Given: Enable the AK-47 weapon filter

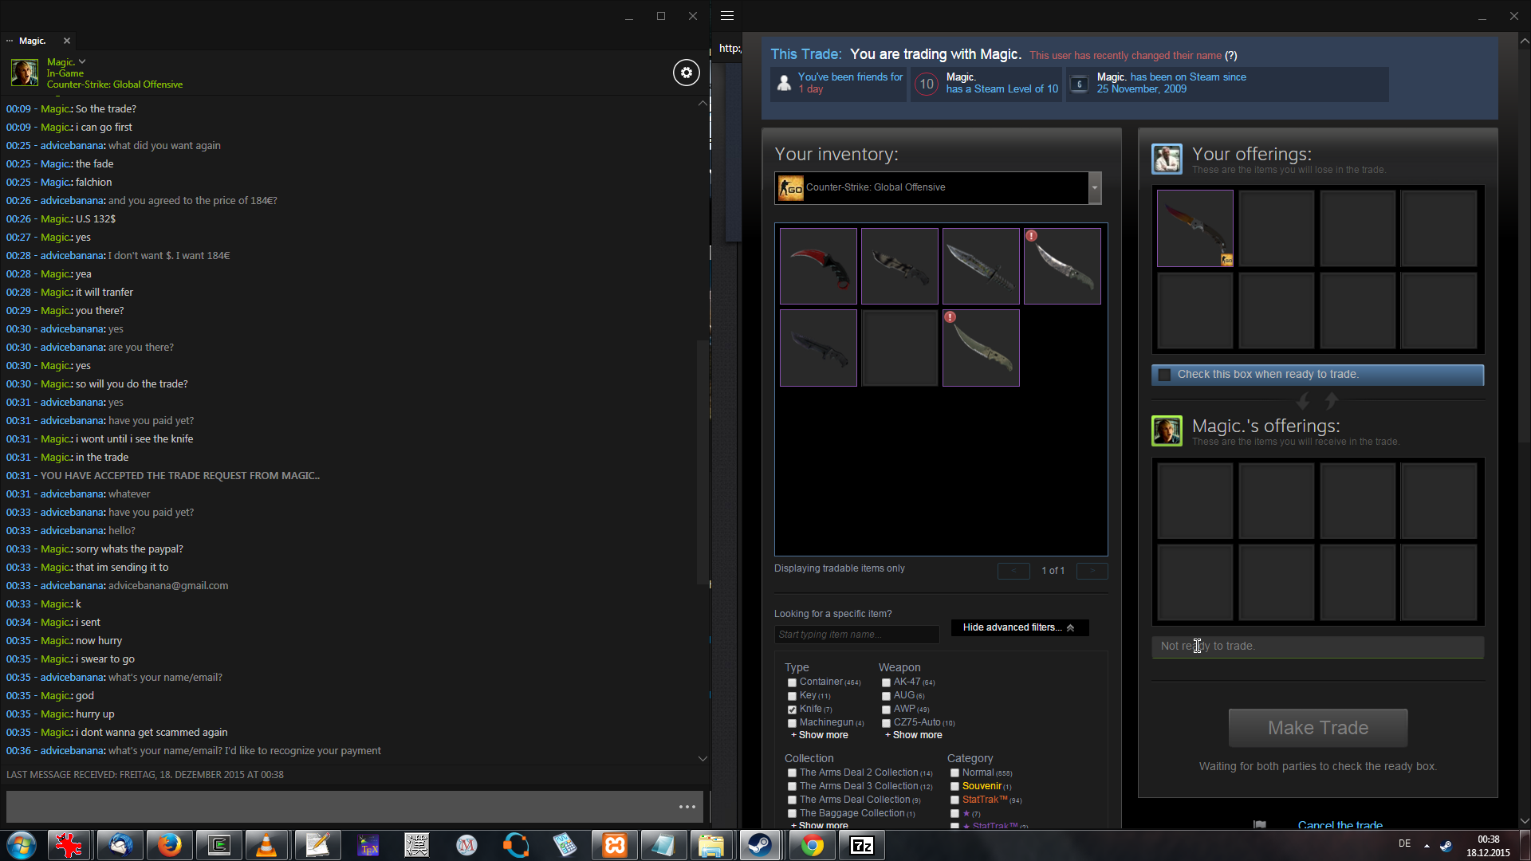Looking at the screenshot, I should pos(886,682).
